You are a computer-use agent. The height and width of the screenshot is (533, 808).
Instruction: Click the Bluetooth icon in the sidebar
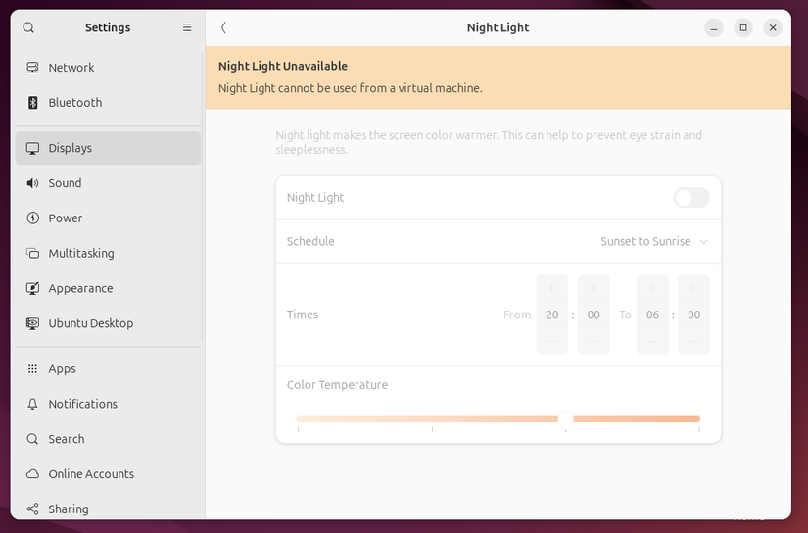tap(32, 103)
